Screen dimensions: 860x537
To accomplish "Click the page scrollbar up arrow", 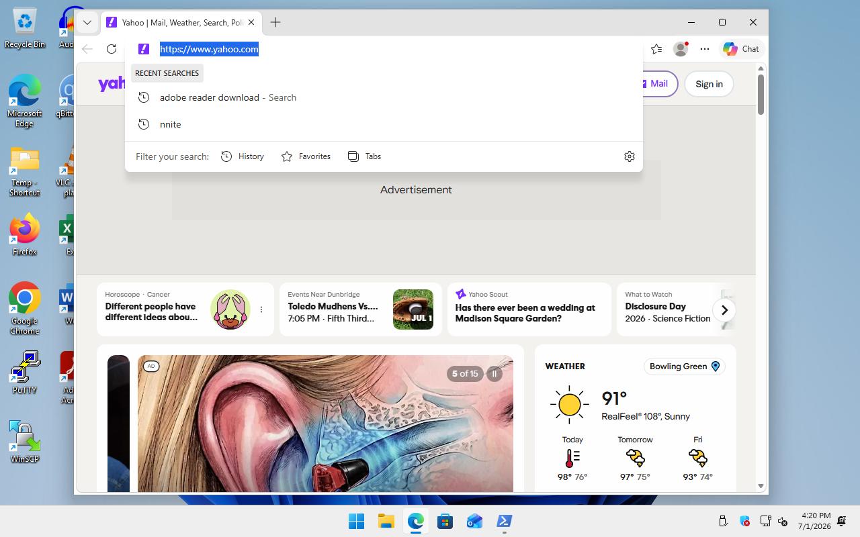I will point(761,68).
